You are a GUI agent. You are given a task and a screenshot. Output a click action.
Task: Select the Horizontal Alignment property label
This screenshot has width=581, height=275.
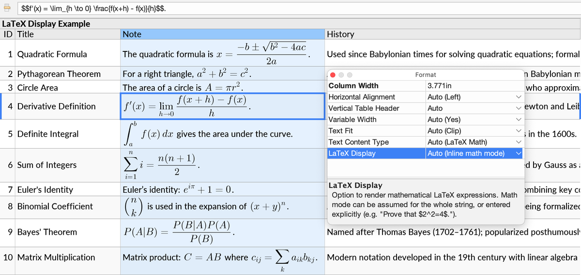(x=362, y=97)
